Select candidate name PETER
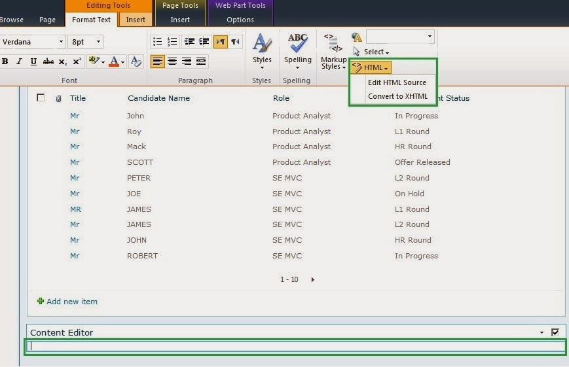Viewport: 569px width, 367px height. [139, 178]
